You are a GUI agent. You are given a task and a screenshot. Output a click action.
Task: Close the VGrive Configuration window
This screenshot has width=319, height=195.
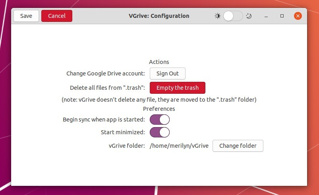click(298, 16)
